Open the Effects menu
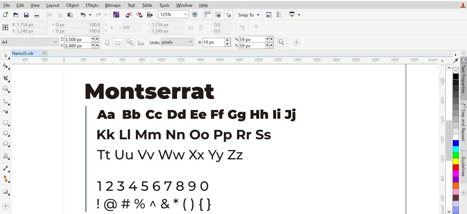 92,5
